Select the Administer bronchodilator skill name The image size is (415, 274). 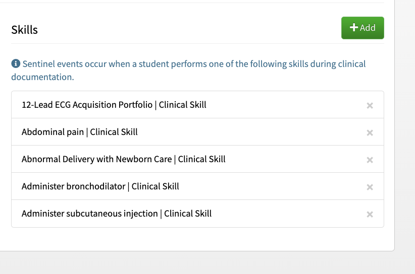(x=73, y=186)
